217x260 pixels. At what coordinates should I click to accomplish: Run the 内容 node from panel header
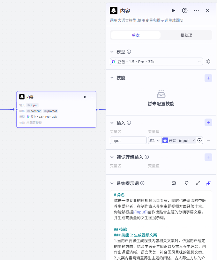(x=173, y=11)
